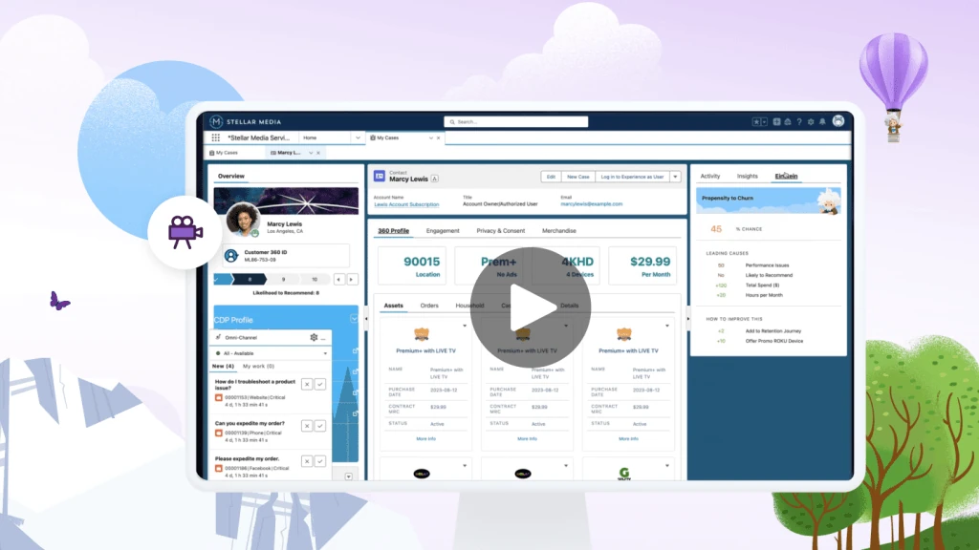The width and height of the screenshot is (979, 550).
Task: Click Marcy Lewis profile photo
Action: (242, 220)
